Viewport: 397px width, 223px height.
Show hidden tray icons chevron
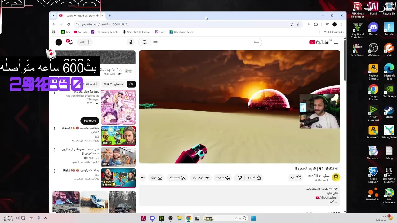[45, 218]
